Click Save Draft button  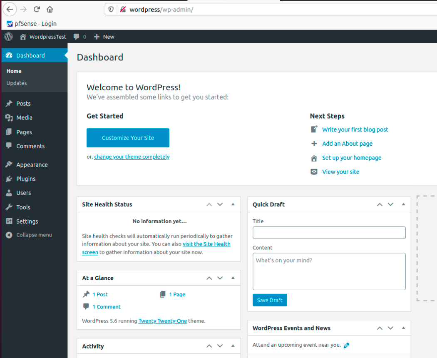[x=270, y=300]
